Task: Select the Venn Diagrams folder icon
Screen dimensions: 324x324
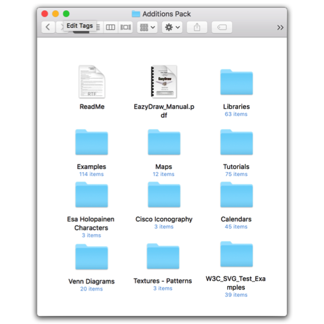Action: pyautogui.click(x=92, y=257)
